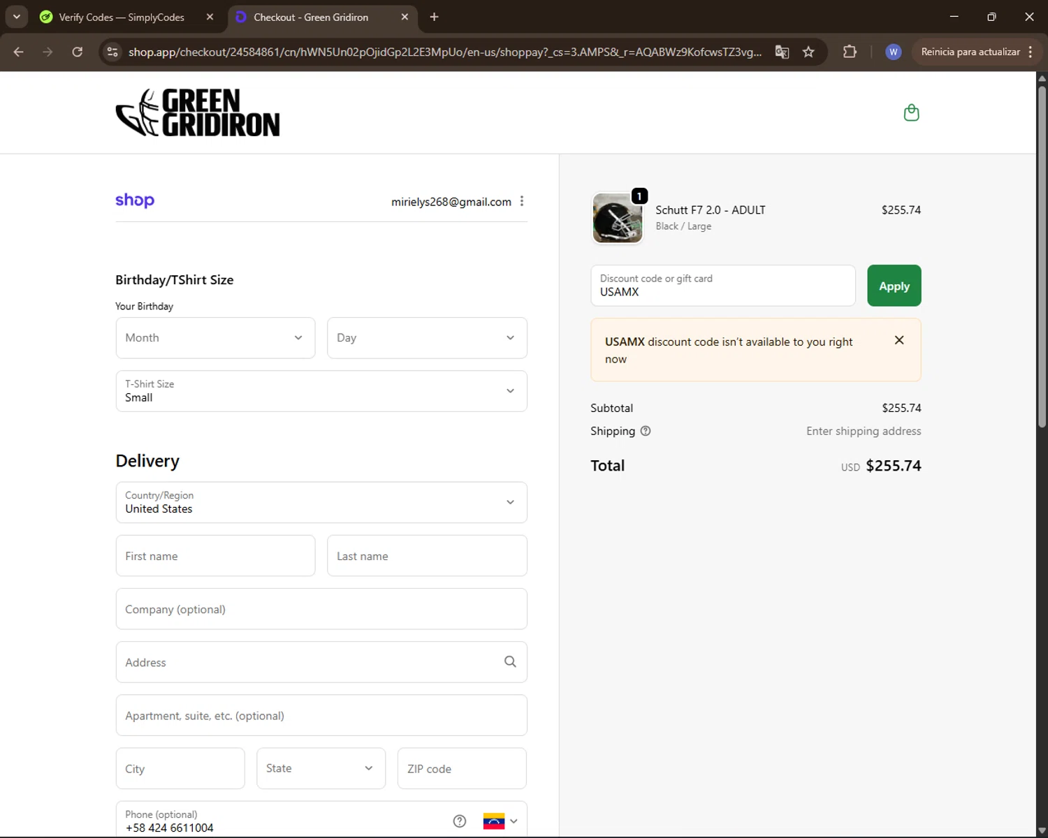1048x838 pixels.
Task: Click the Company (optional) field
Action: pyautogui.click(x=321, y=609)
